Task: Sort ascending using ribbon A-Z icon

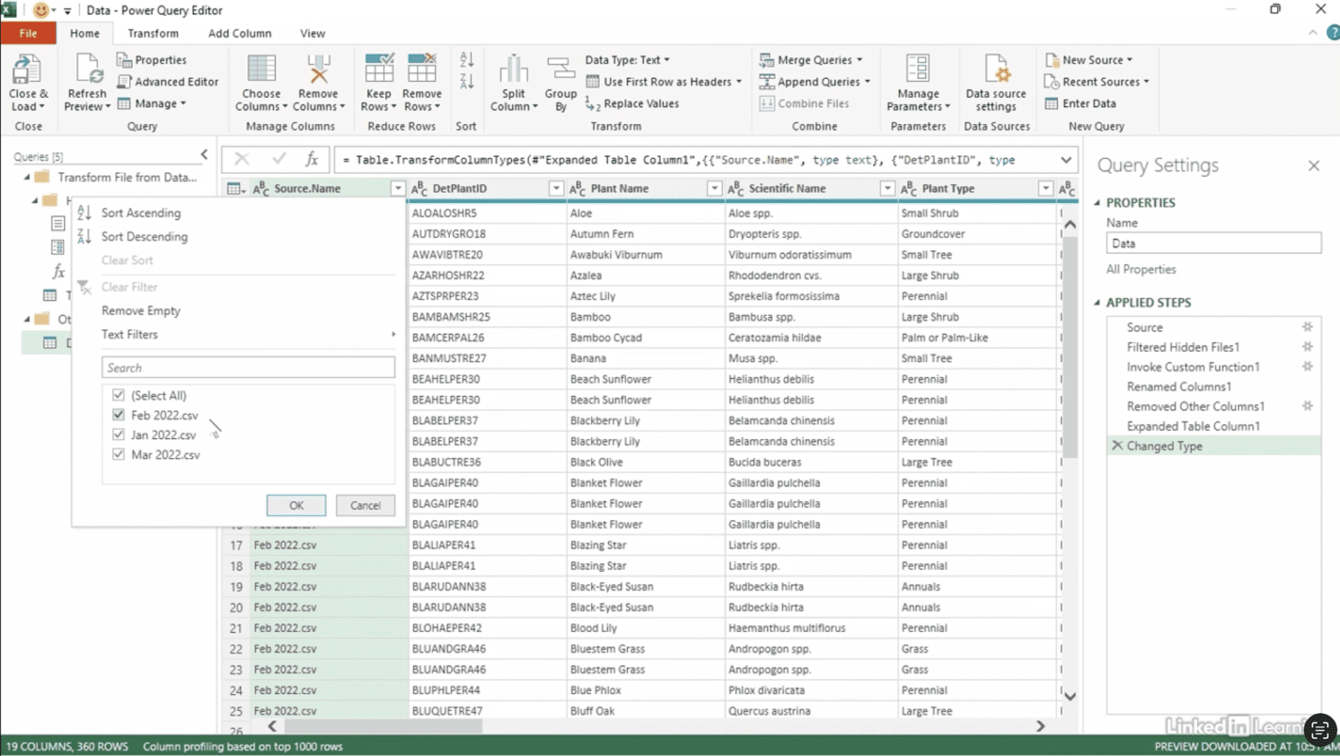Action: point(466,60)
